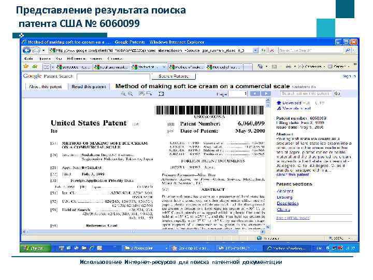Viewport: 373px width, 280px height.
Task: Open the Сервис menu
Action: point(96,59)
